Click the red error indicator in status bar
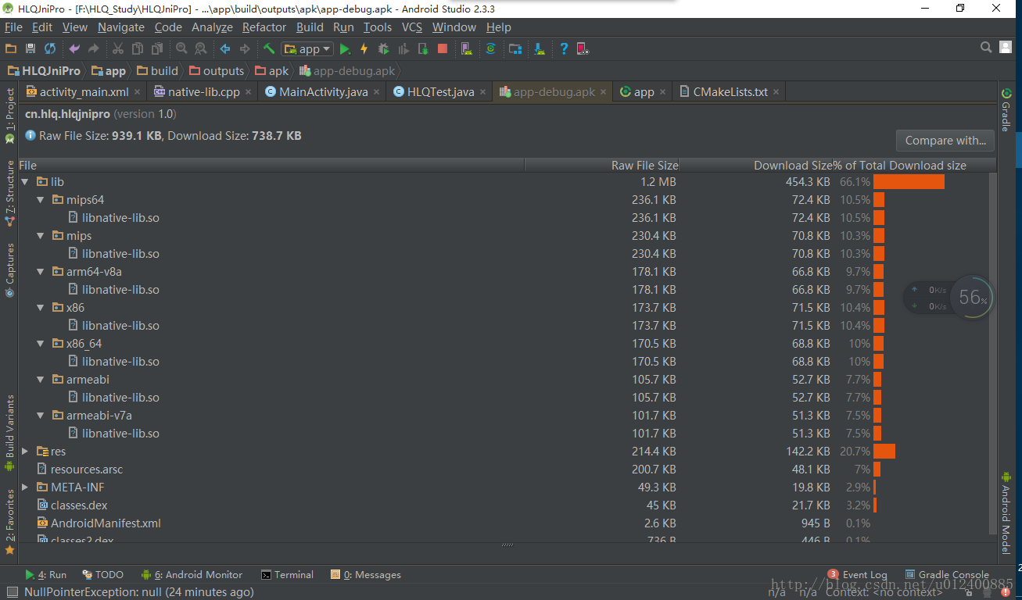Viewport: 1022px width, 600px height. coord(1006,592)
